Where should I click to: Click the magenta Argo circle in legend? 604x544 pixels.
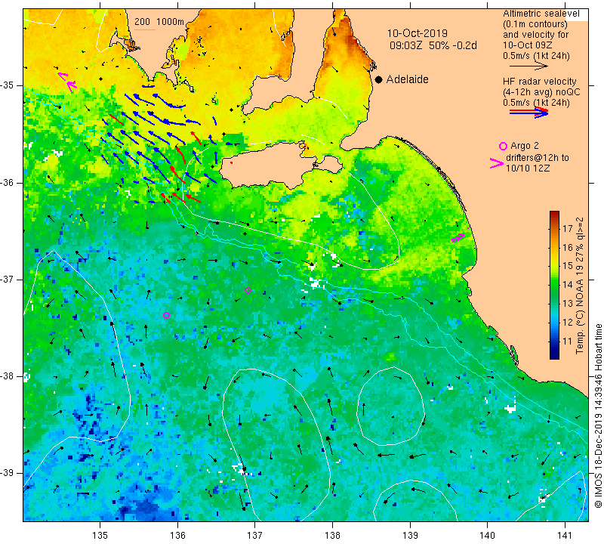point(503,146)
